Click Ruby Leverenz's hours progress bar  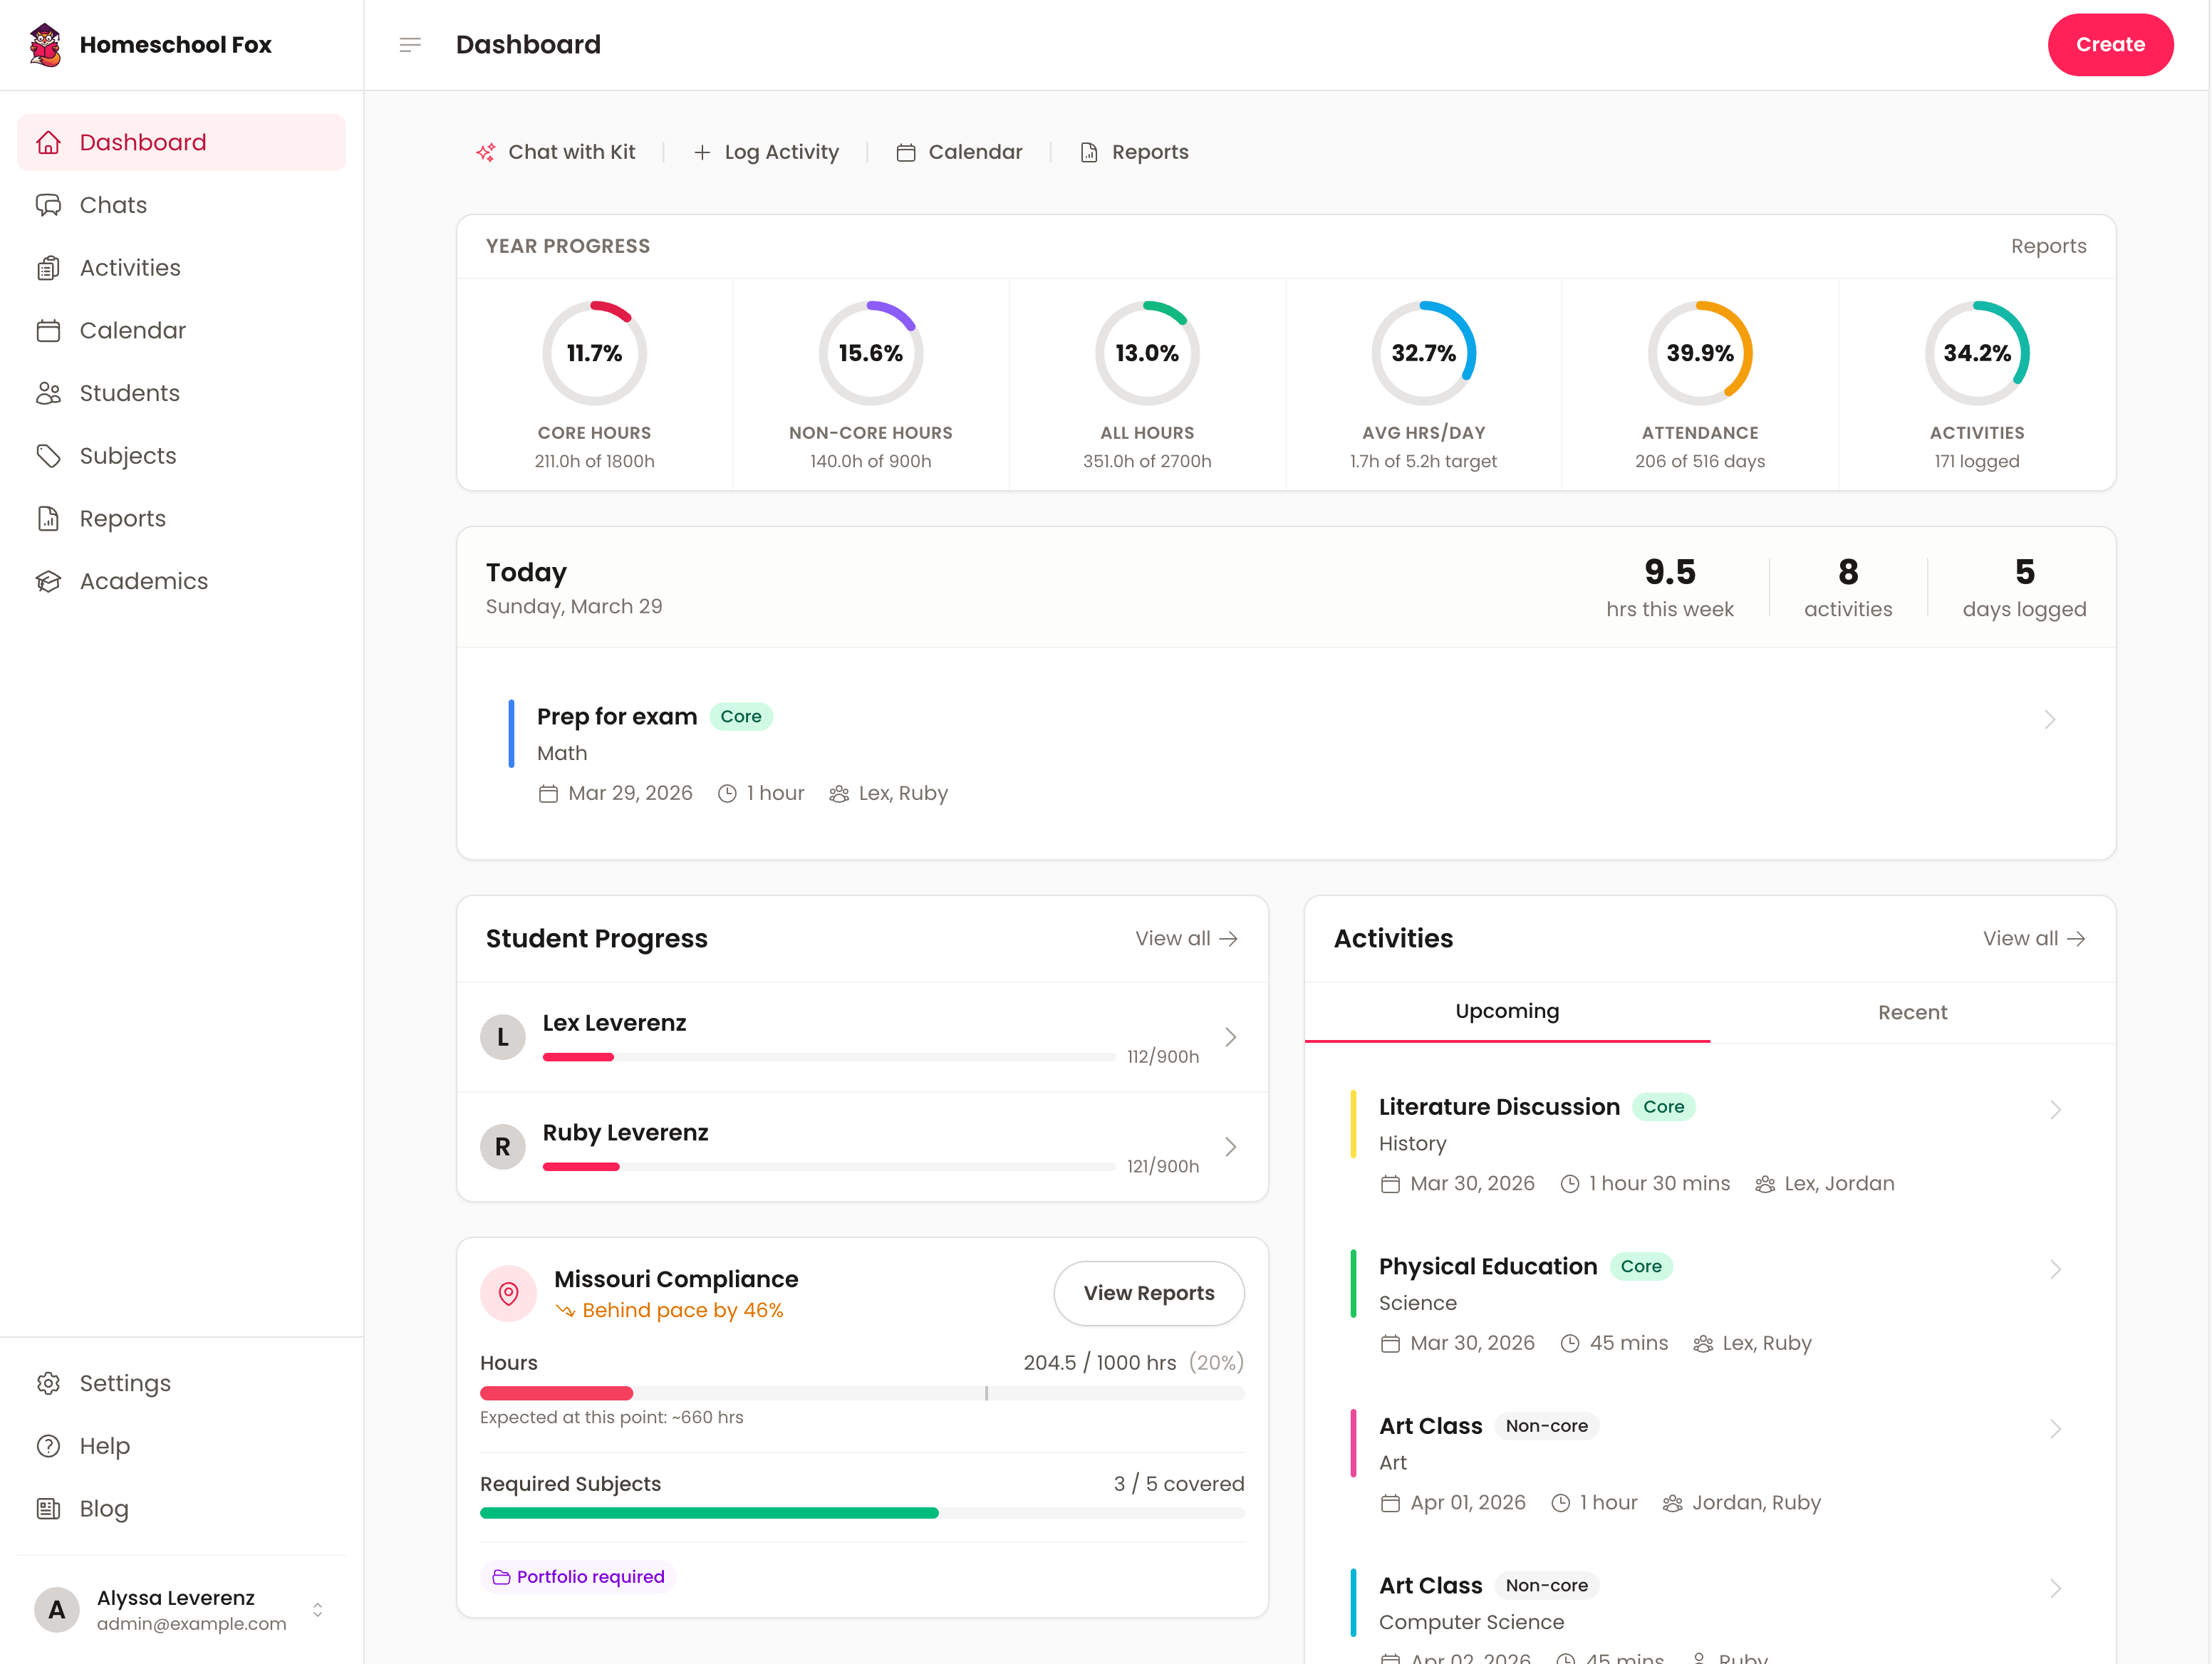pyautogui.click(x=829, y=1166)
